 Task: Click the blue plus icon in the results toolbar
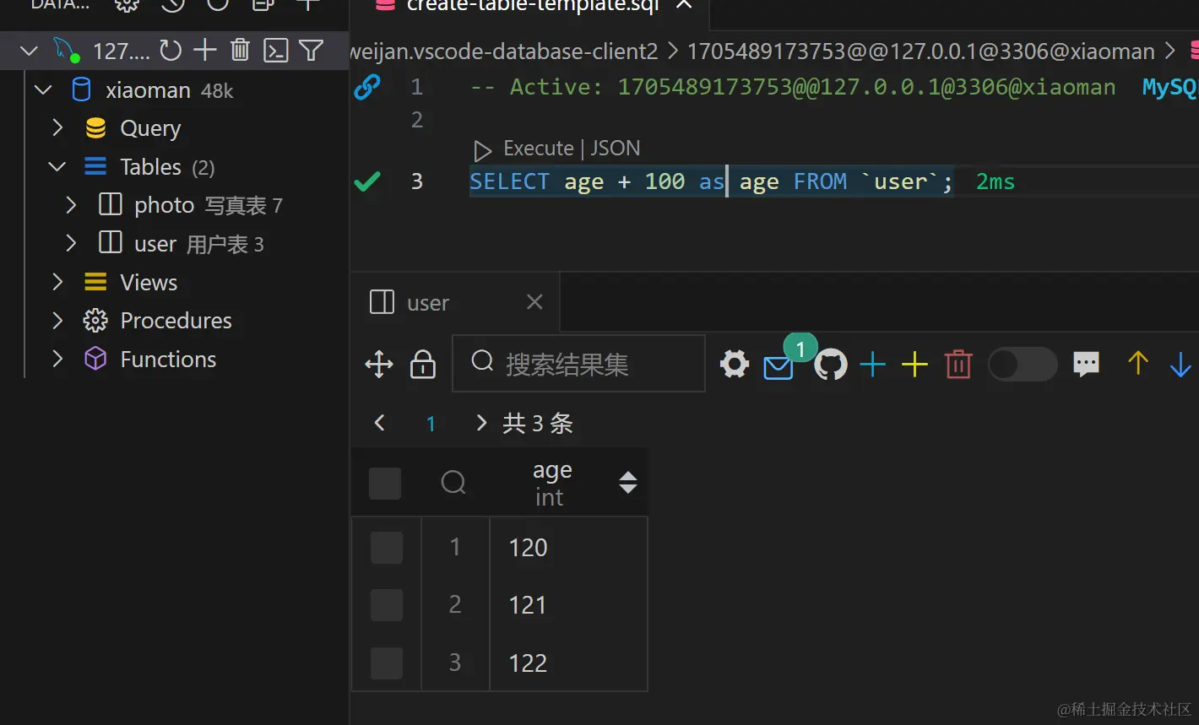click(872, 365)
